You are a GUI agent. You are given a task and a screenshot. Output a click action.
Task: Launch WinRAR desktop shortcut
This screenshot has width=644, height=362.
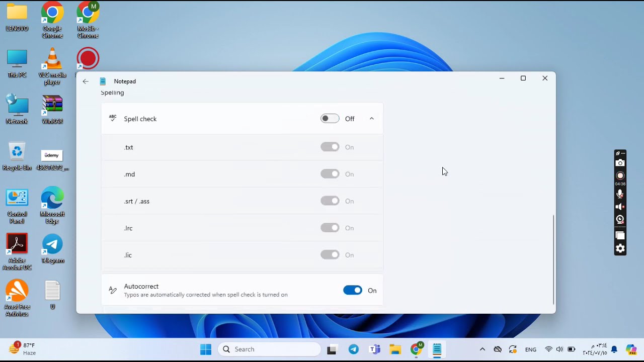click(x=52, y=109)
